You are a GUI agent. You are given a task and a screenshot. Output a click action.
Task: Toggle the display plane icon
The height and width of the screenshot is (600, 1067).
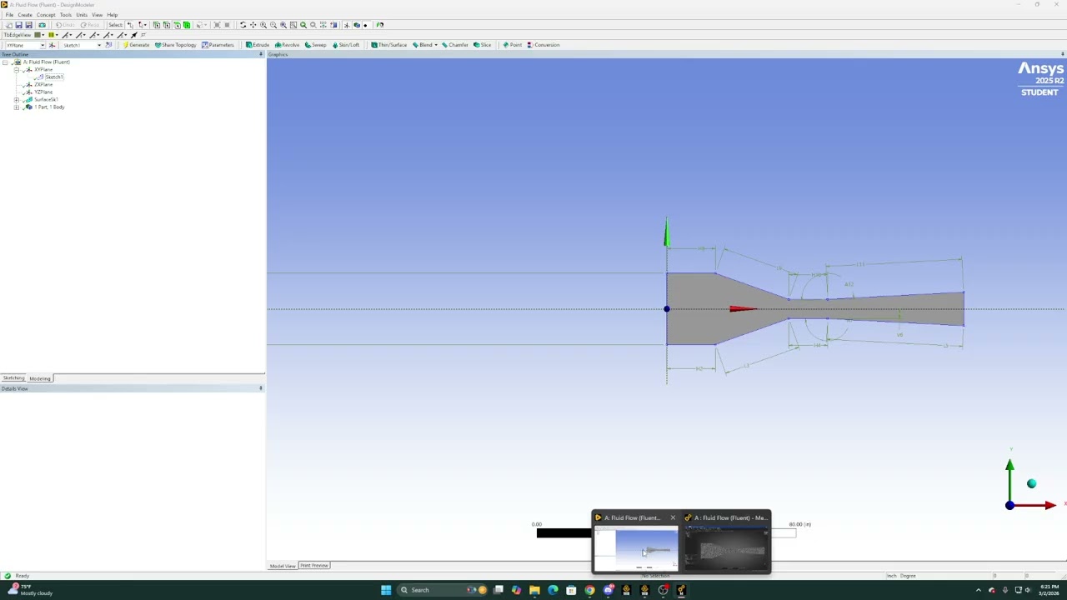click(x=347, y=25)
